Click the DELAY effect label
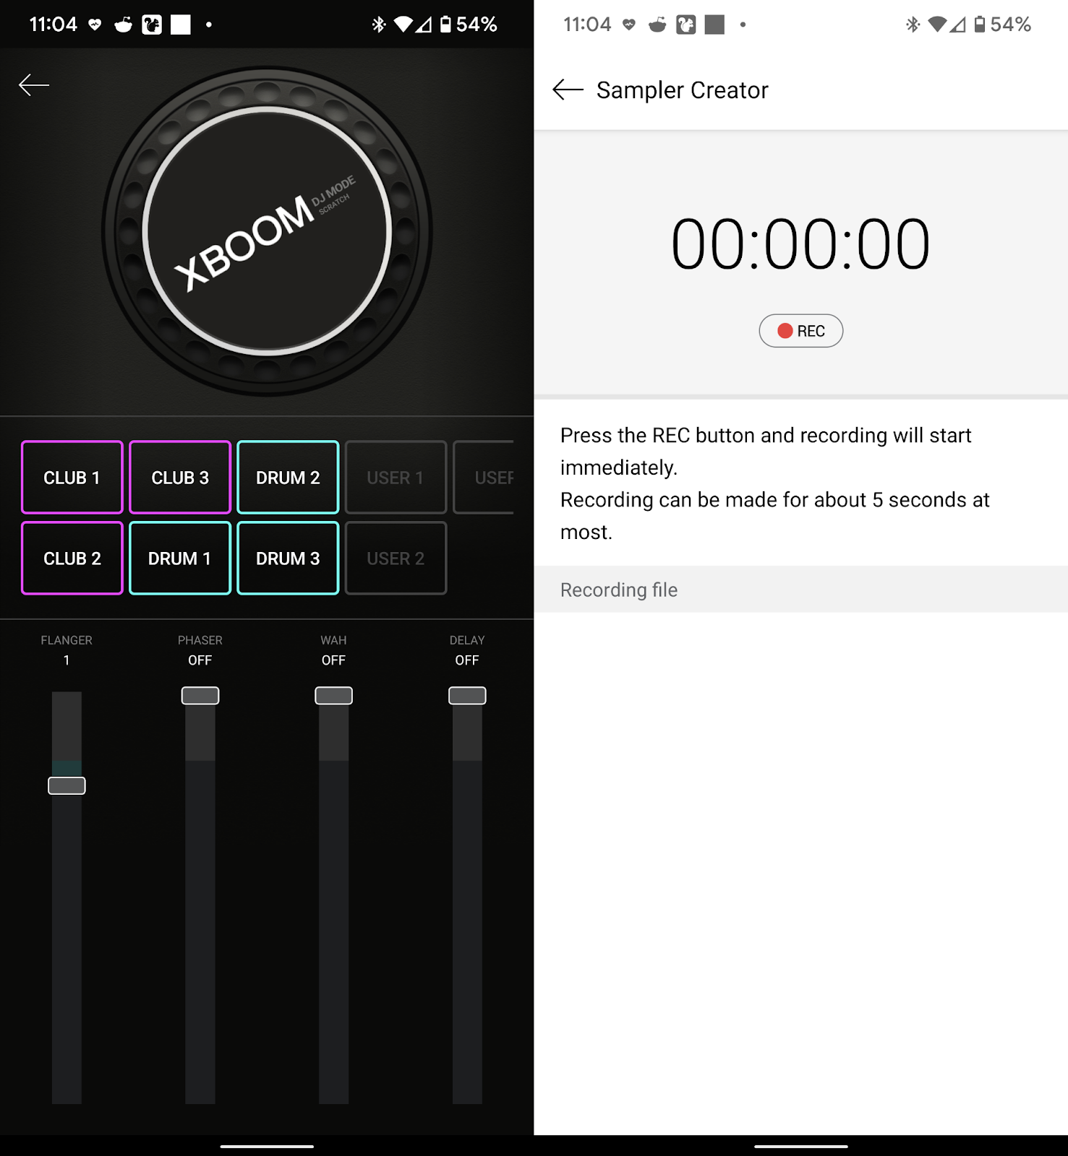Screen dimensions: 1068x1156 point(467,640)
